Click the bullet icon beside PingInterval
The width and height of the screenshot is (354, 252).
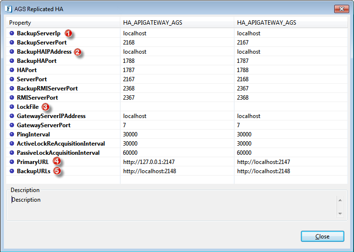pos(12,134)
